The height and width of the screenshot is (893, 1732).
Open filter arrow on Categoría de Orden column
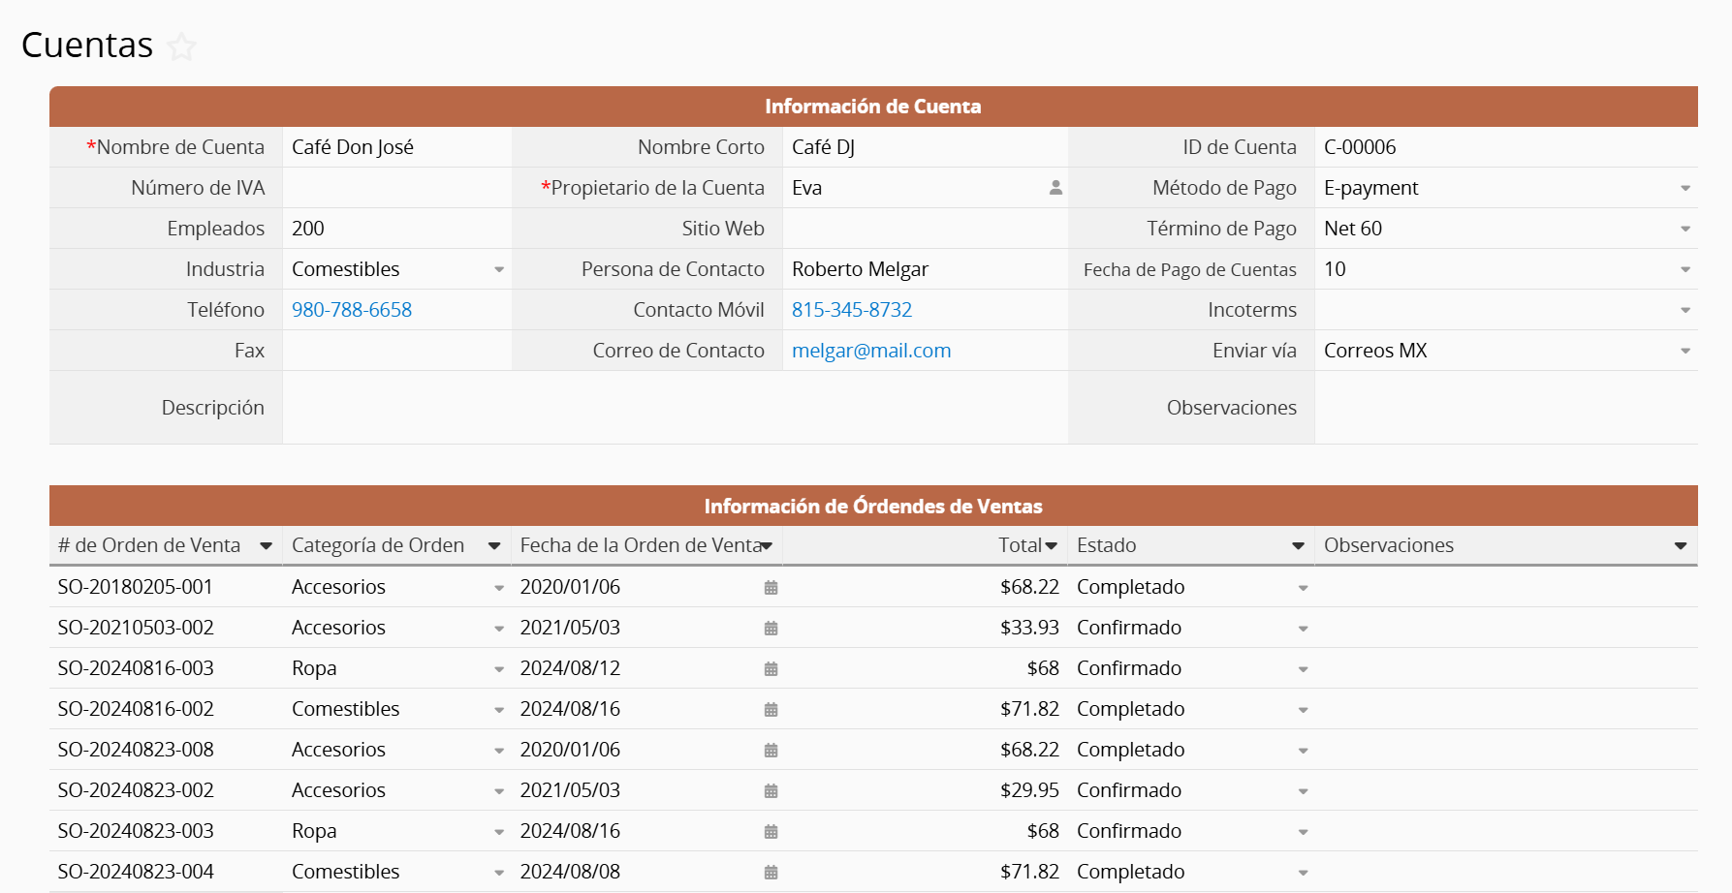pos(493,546)
